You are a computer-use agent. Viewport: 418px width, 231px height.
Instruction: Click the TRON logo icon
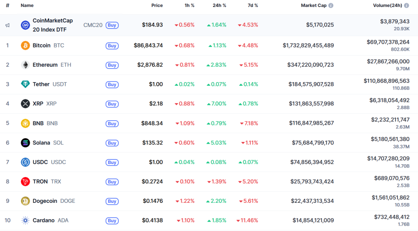(25, 182)
